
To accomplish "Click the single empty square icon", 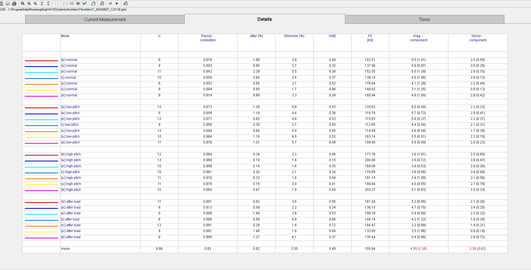I will click(57, 4).
